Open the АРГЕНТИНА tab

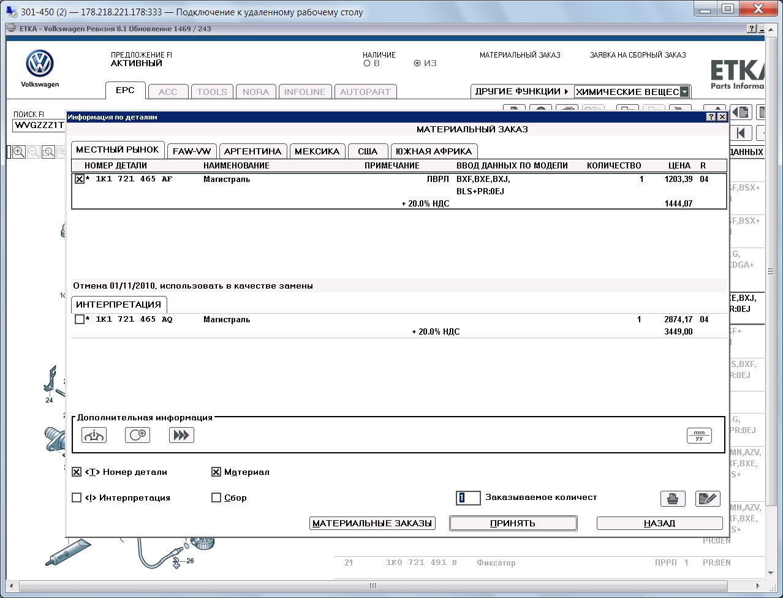coord(253,151)
